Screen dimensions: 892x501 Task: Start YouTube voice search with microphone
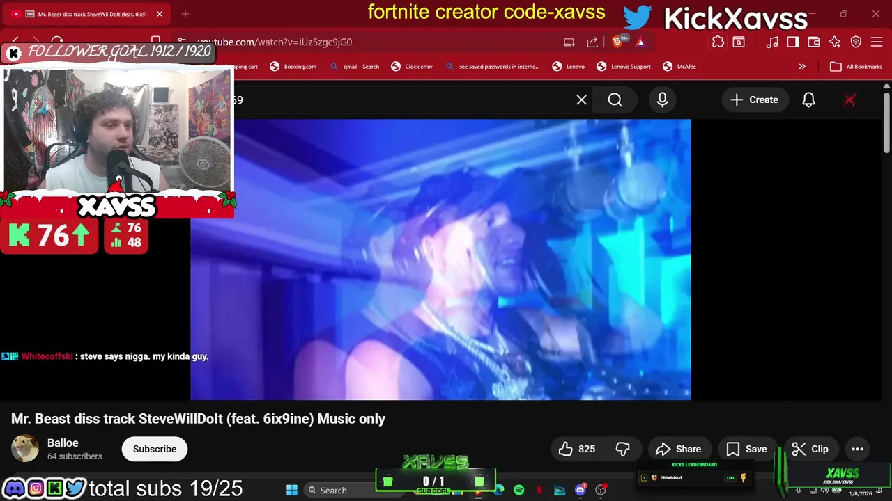(x=662, y=100)
